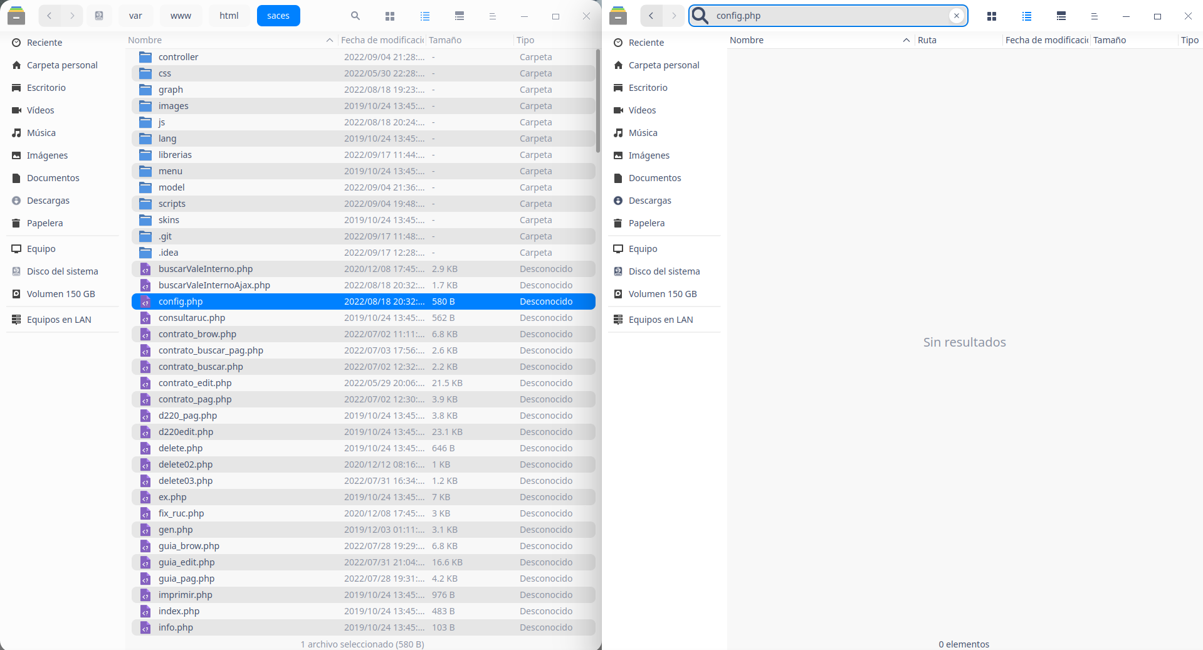Navigate to 'html' breadcrumb
The width and height of the screenshot is (1203, 650).
coord(229,16)
